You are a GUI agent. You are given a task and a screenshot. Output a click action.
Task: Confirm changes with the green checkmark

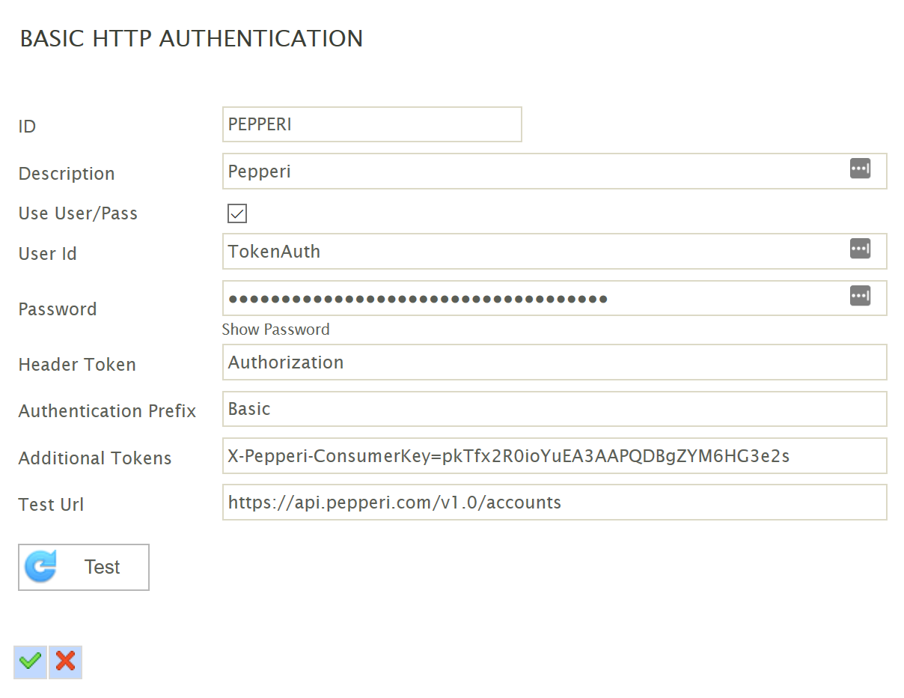point(31,661)
